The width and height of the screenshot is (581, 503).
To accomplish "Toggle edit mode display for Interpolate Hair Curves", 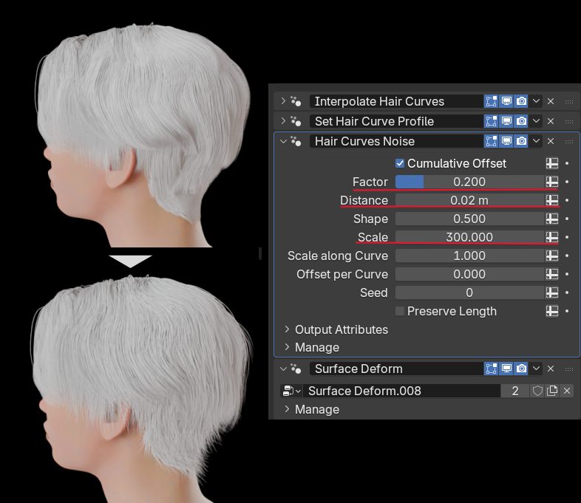I will click(491, 101).
